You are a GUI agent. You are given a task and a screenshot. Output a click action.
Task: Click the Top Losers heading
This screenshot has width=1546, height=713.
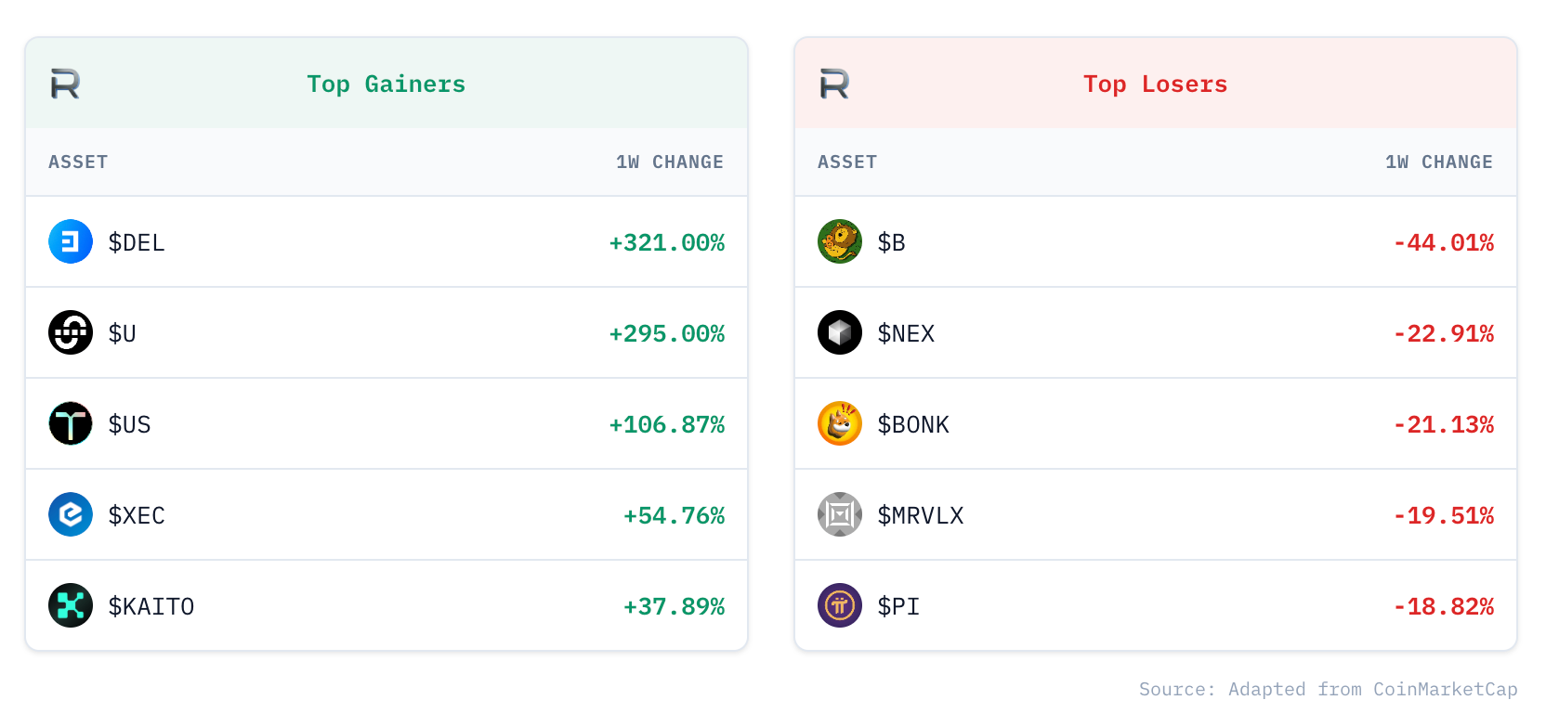pos(1156,84)
